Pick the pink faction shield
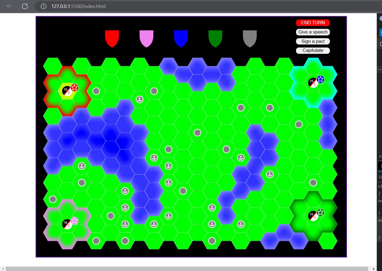The height and width of the screenshot is (271, 382). click(x=146, y=39)
